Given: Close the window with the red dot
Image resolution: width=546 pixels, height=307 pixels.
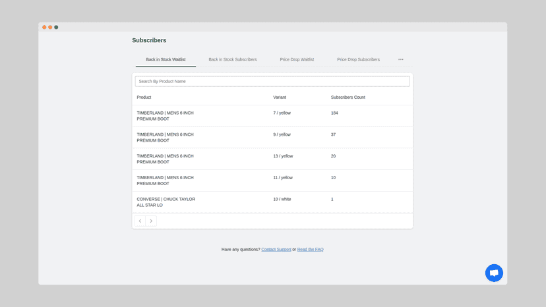Looking at the screenshot, I should click(x=44, y=27).
